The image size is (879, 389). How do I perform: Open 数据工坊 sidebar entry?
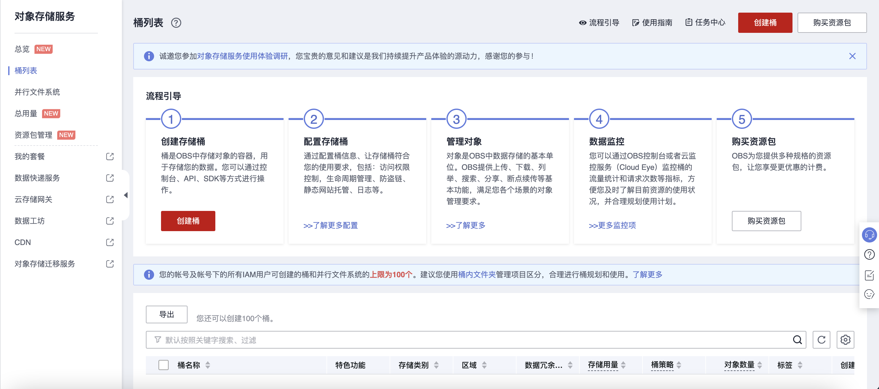(30, 221)
